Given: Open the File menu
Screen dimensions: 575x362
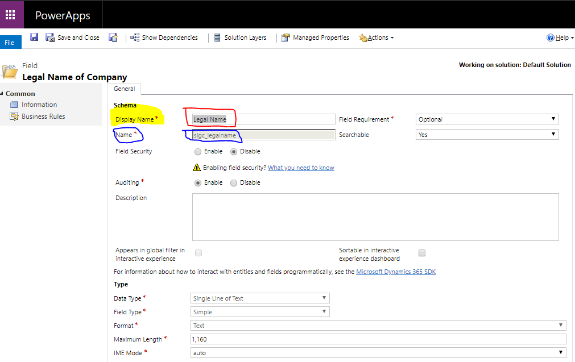Looking at the screenshot, I should [x=10, y=43].
